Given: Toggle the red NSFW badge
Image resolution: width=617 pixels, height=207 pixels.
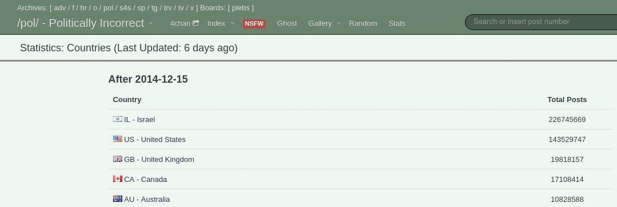Looking at the screenshot, I should coord(254,23).
